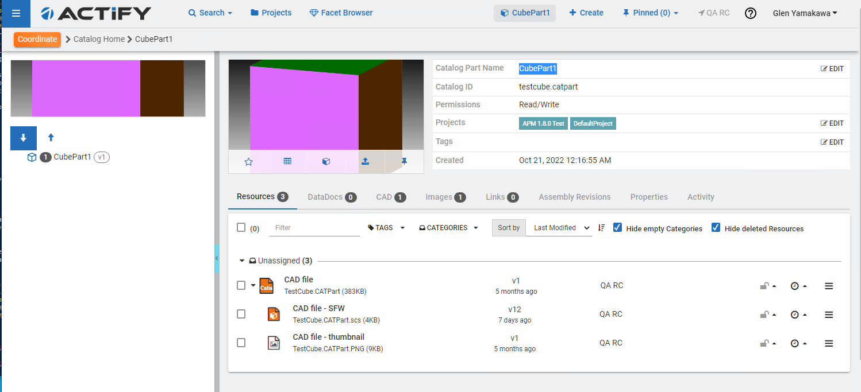
Task: Click the upload icon under part thumbnail
Action: point(365,162)
